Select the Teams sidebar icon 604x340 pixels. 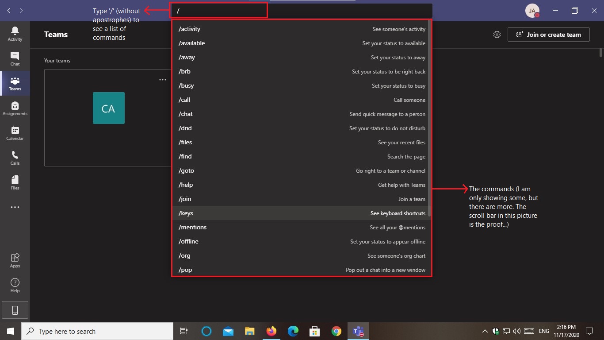coord(15,83)
